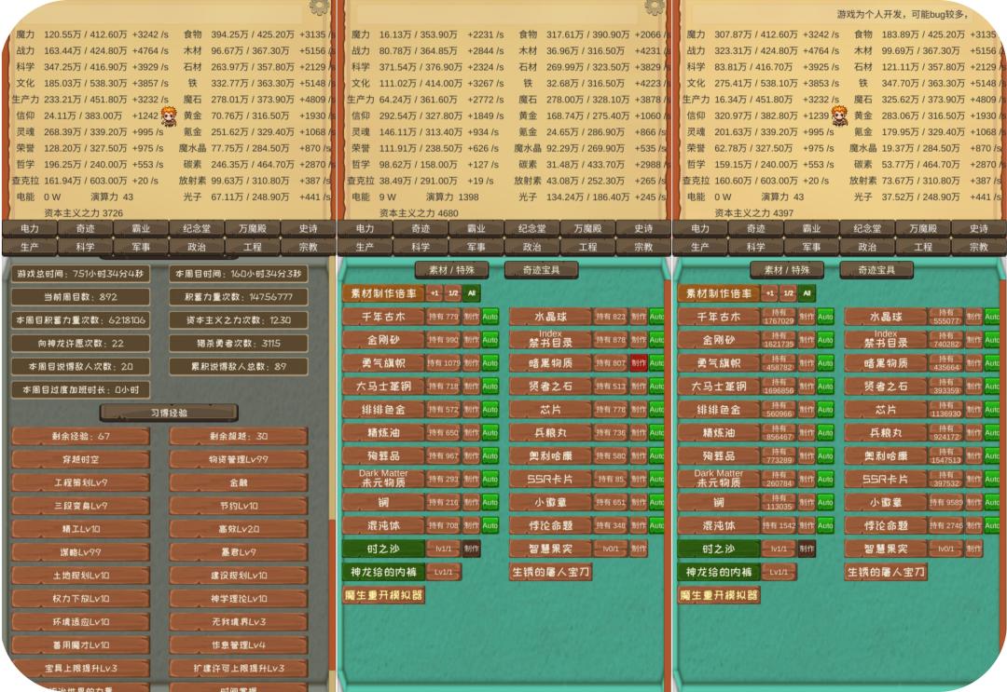Click the 作息管理Lv4 skill button
Image resolution: width=1007 pixels, height=692 pixels.
tap(239, 645)
